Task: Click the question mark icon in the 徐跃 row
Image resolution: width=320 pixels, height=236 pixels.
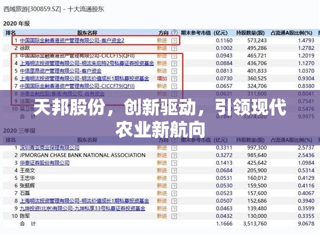Action: coord(174,48)
